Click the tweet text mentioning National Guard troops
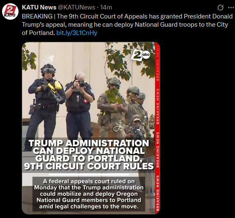Screen dimensions: 235x218 click(127, 25)
